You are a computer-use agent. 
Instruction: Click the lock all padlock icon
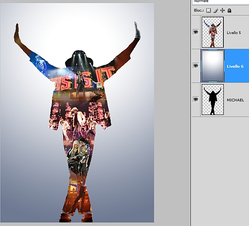coord(229,11)
